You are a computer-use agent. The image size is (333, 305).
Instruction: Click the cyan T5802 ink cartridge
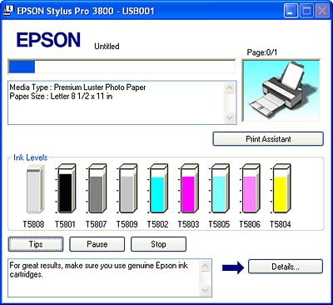point(158,189)
